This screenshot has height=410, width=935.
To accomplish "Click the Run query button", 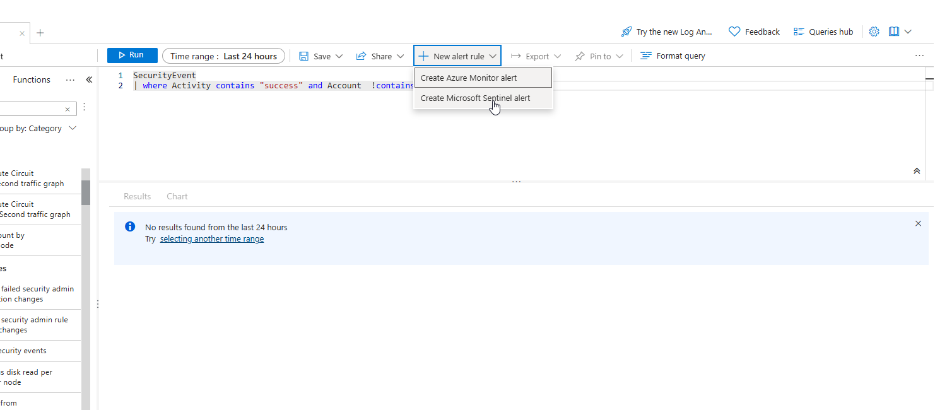I will 132,56.
